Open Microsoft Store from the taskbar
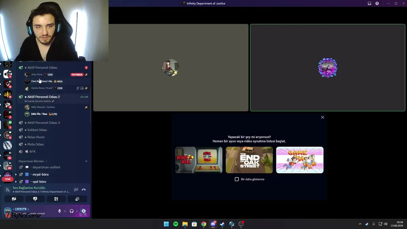Screen dimensions: 407x229 coord(194,224)
